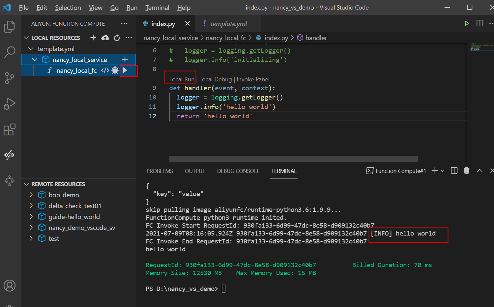Select the Terminal panel tab
Screen dimensions: 494x307
tap(284, 171)
